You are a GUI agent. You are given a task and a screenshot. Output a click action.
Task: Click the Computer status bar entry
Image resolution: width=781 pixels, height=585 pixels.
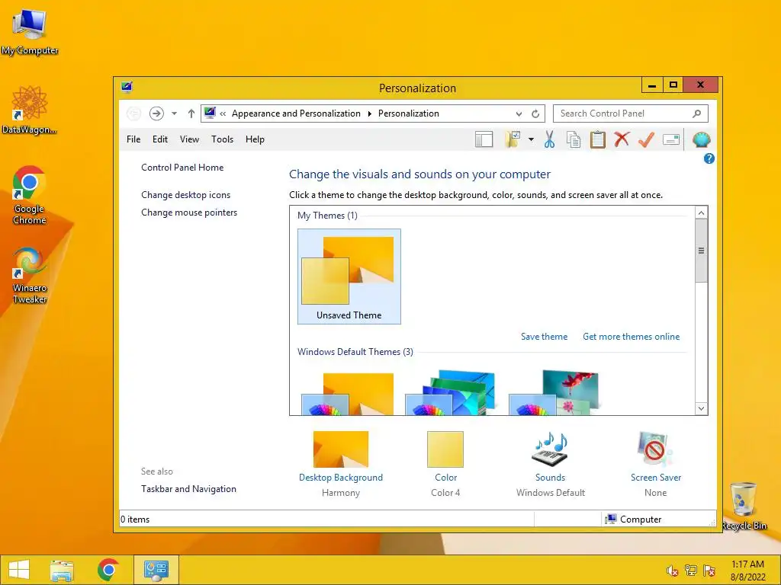tap(633, 519)
